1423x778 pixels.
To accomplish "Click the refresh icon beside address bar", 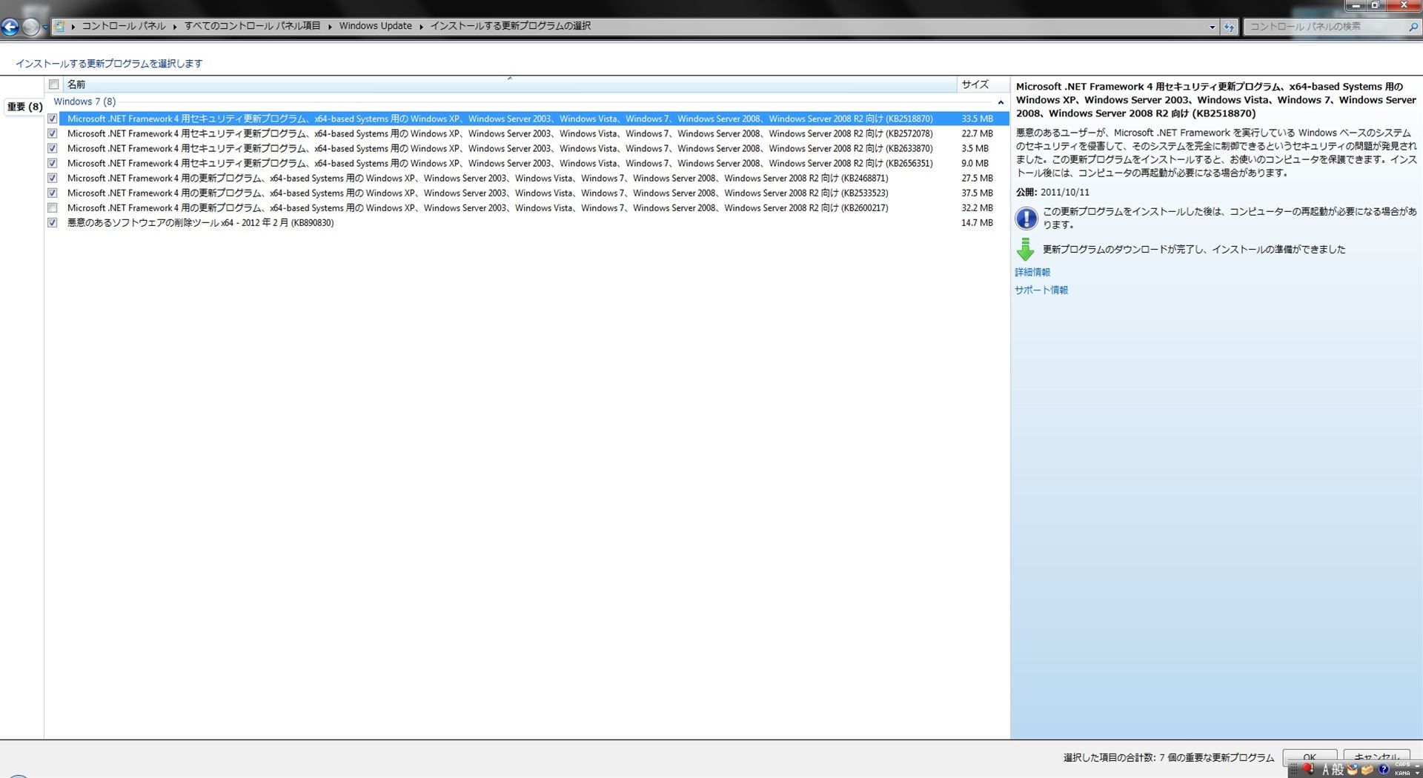I will coord(1230,27).
